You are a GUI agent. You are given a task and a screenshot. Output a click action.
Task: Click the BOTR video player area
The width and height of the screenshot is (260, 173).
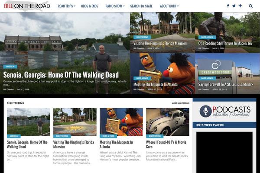point(224,152)
